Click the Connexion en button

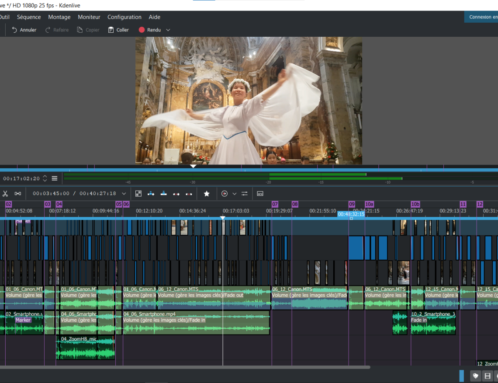click(481, 17)
